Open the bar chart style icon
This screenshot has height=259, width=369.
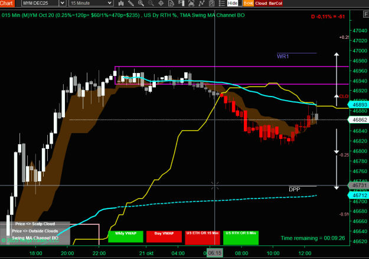point(121,3)
